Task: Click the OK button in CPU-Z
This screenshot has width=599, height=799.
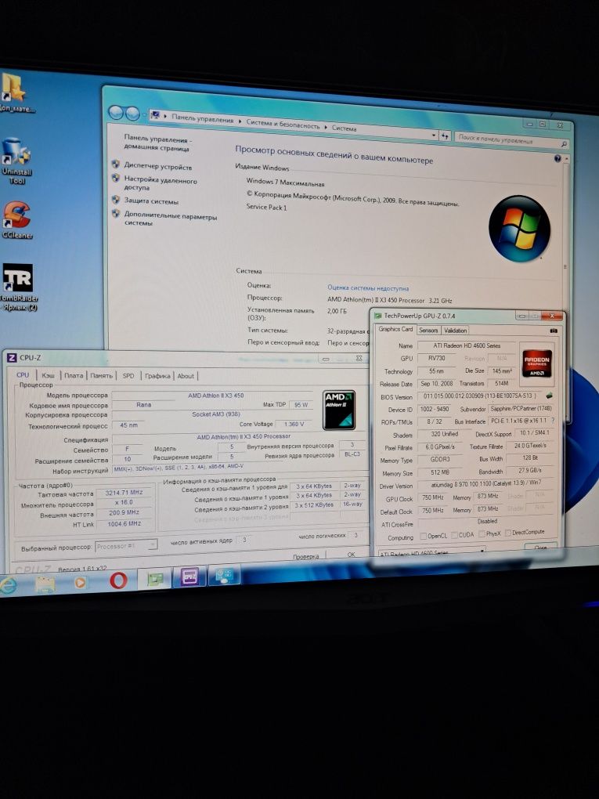Action: pos(351,555)
